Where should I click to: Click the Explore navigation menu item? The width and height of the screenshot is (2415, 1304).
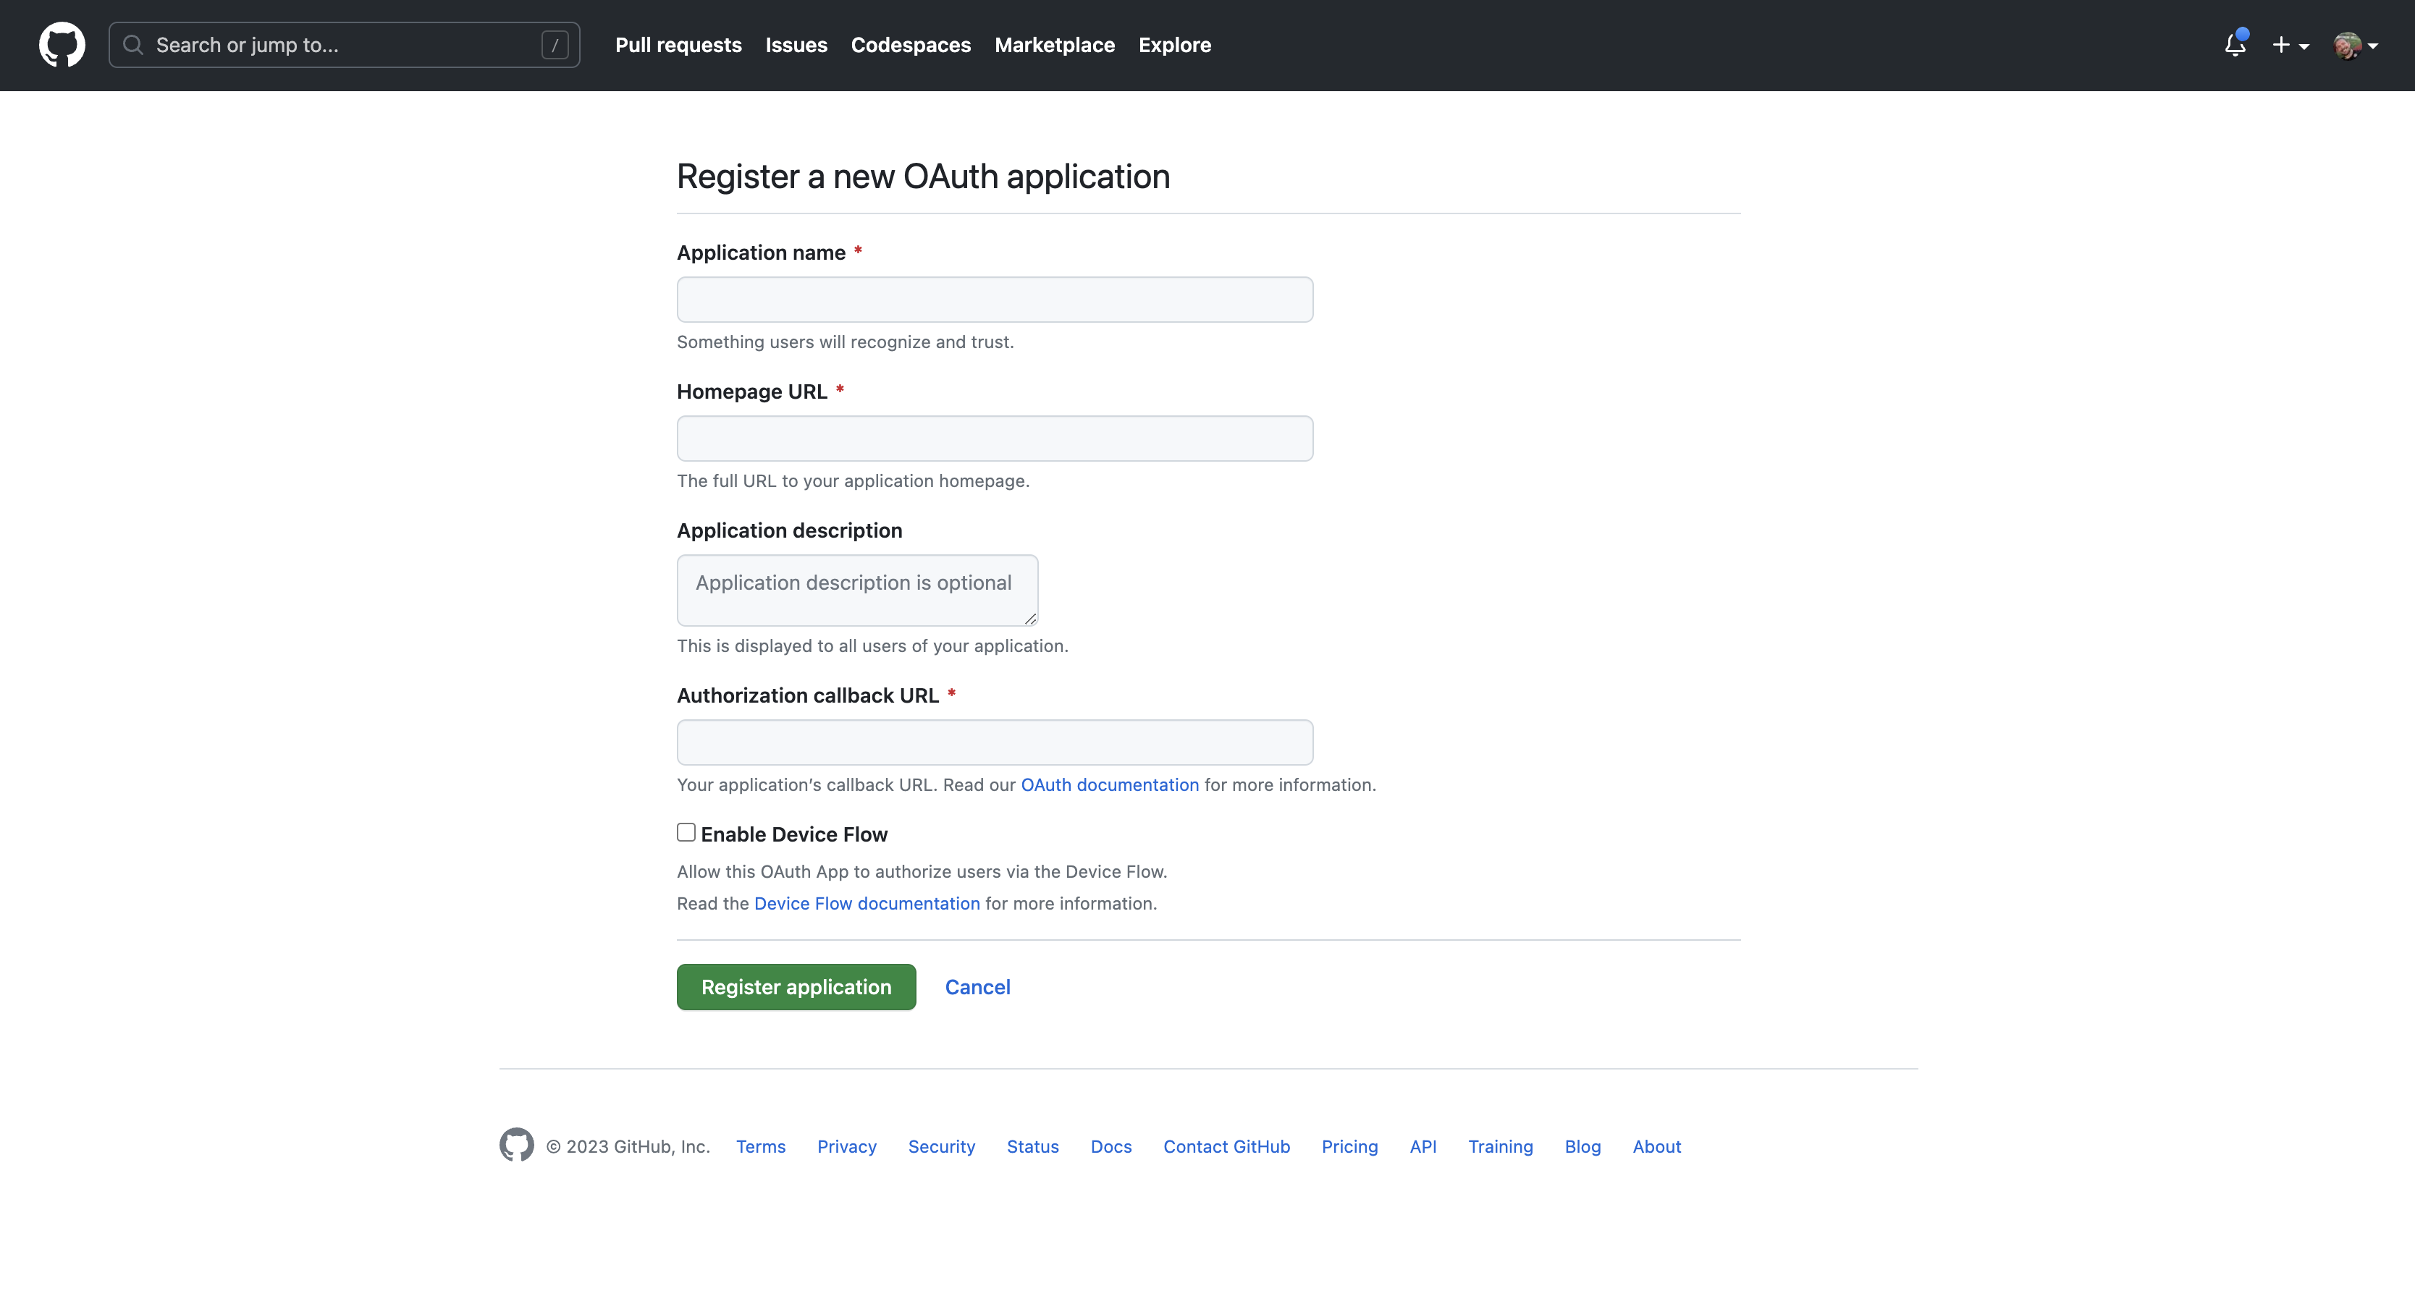[x=1176, y=45]
